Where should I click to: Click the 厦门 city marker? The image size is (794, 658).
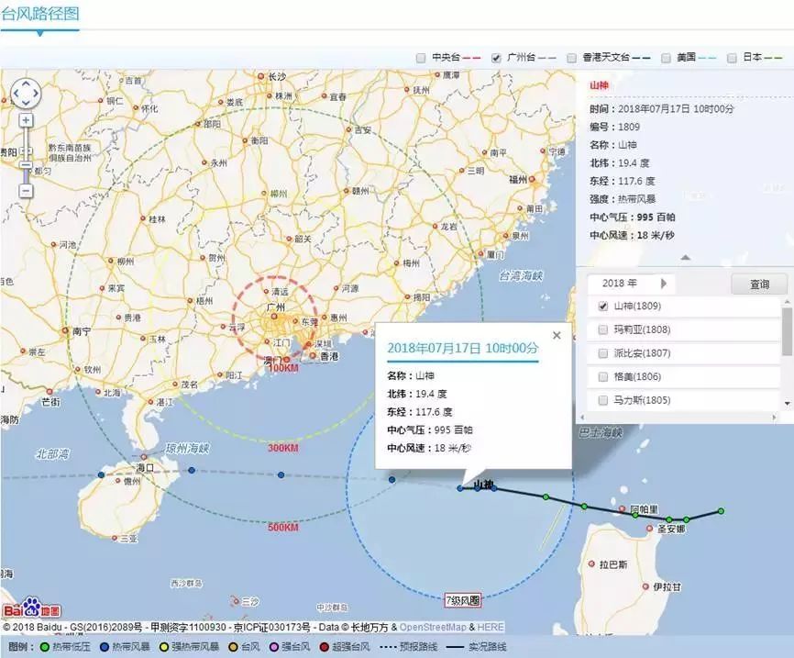(480, 254)
